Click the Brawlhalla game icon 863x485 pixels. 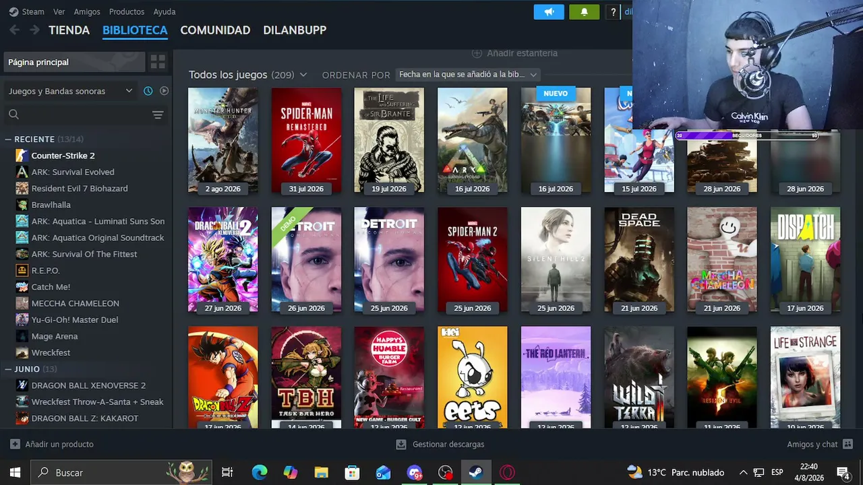22,205
